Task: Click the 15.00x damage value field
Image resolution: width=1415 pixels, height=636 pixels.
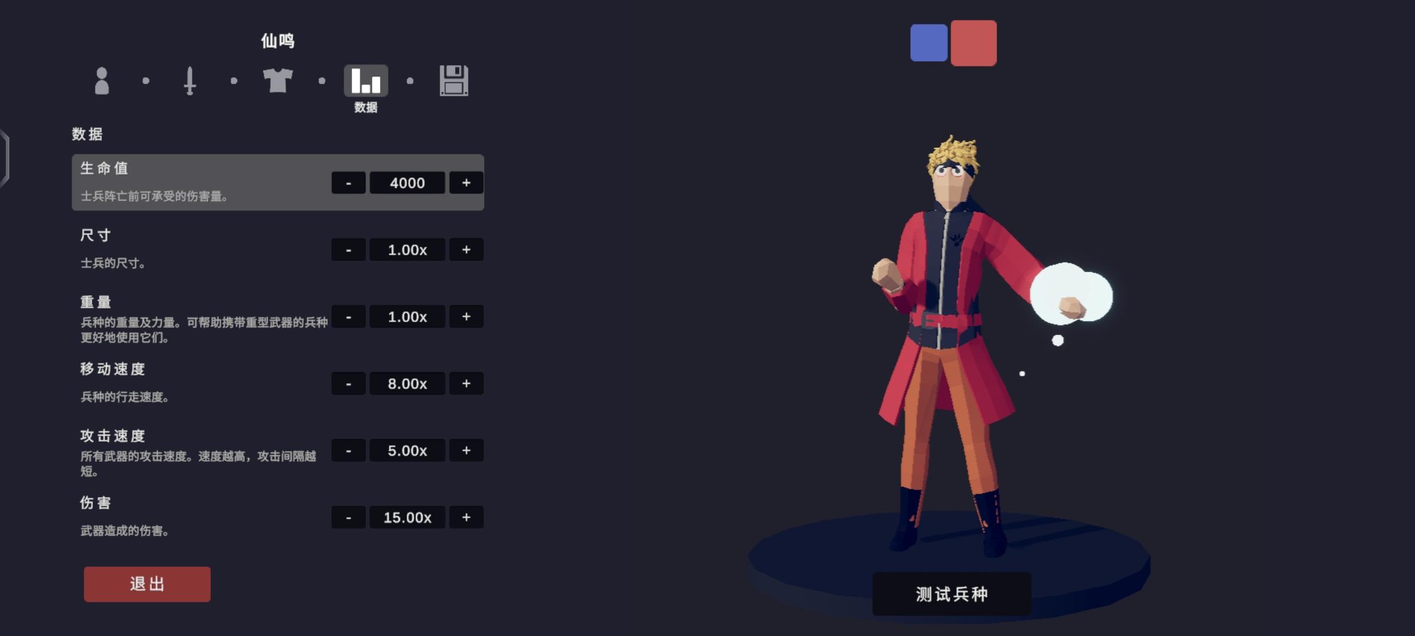Action: coord(407,518)
